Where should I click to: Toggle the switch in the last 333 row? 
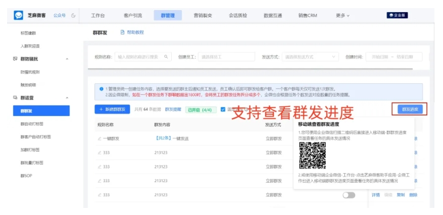point(349,195)
